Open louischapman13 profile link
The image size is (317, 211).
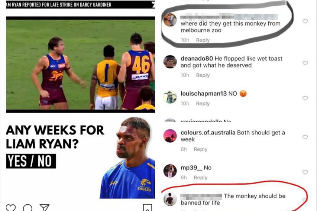click(x=204, y=94)
